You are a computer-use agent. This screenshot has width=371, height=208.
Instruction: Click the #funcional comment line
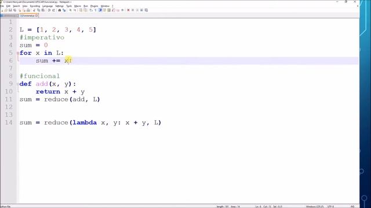[x=40, y=76]
